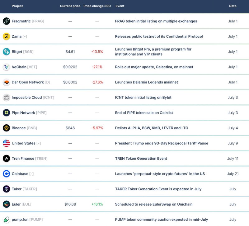Click the Impossible Cloud logo icon
This screenshot has width=249, height=226.
point(6,97)
